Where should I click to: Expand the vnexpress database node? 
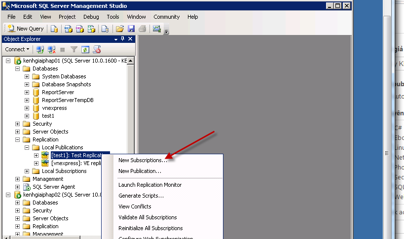coord(27,108)
